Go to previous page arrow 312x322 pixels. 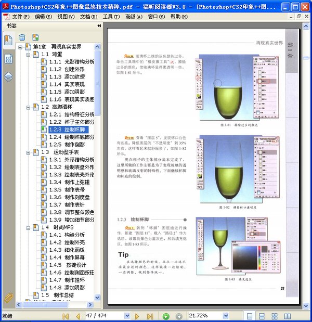point(78,316)
